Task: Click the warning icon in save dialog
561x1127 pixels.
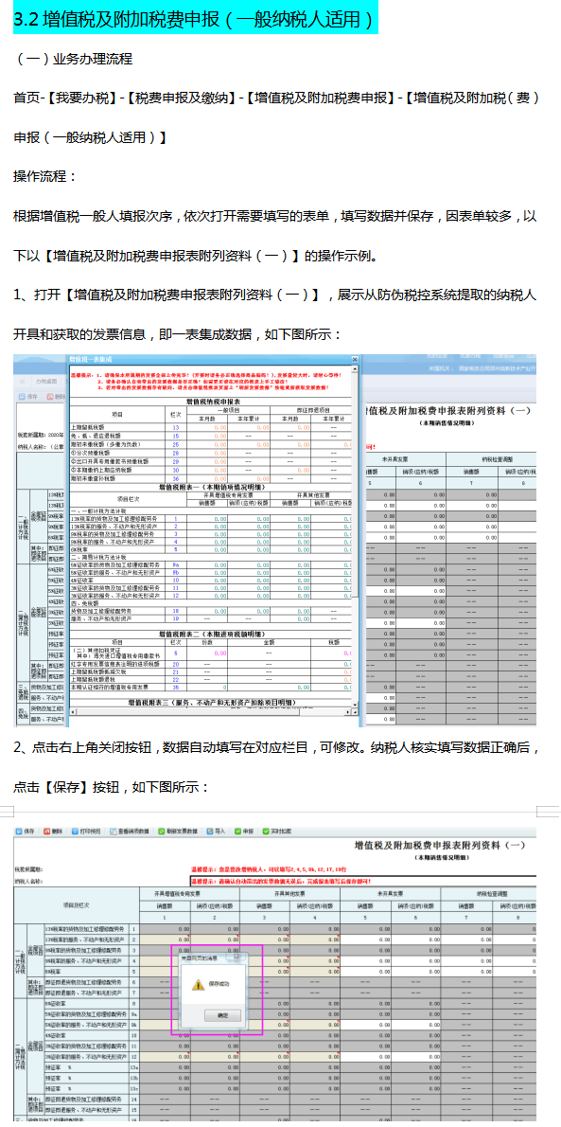Action: [x=198, y=985]
